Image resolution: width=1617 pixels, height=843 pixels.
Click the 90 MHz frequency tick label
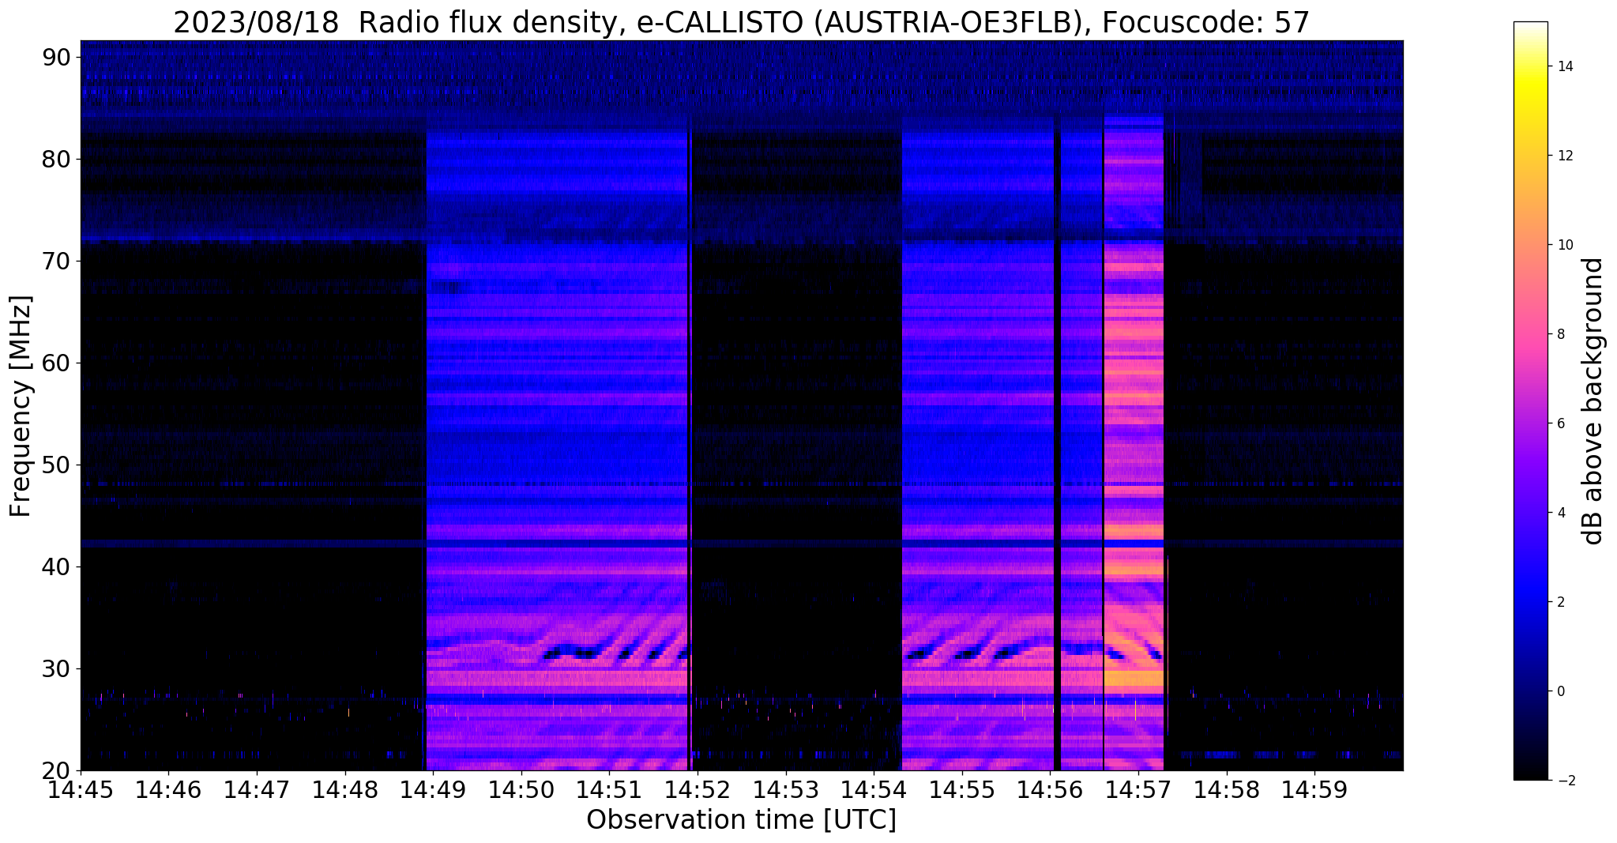click(58, 58)
